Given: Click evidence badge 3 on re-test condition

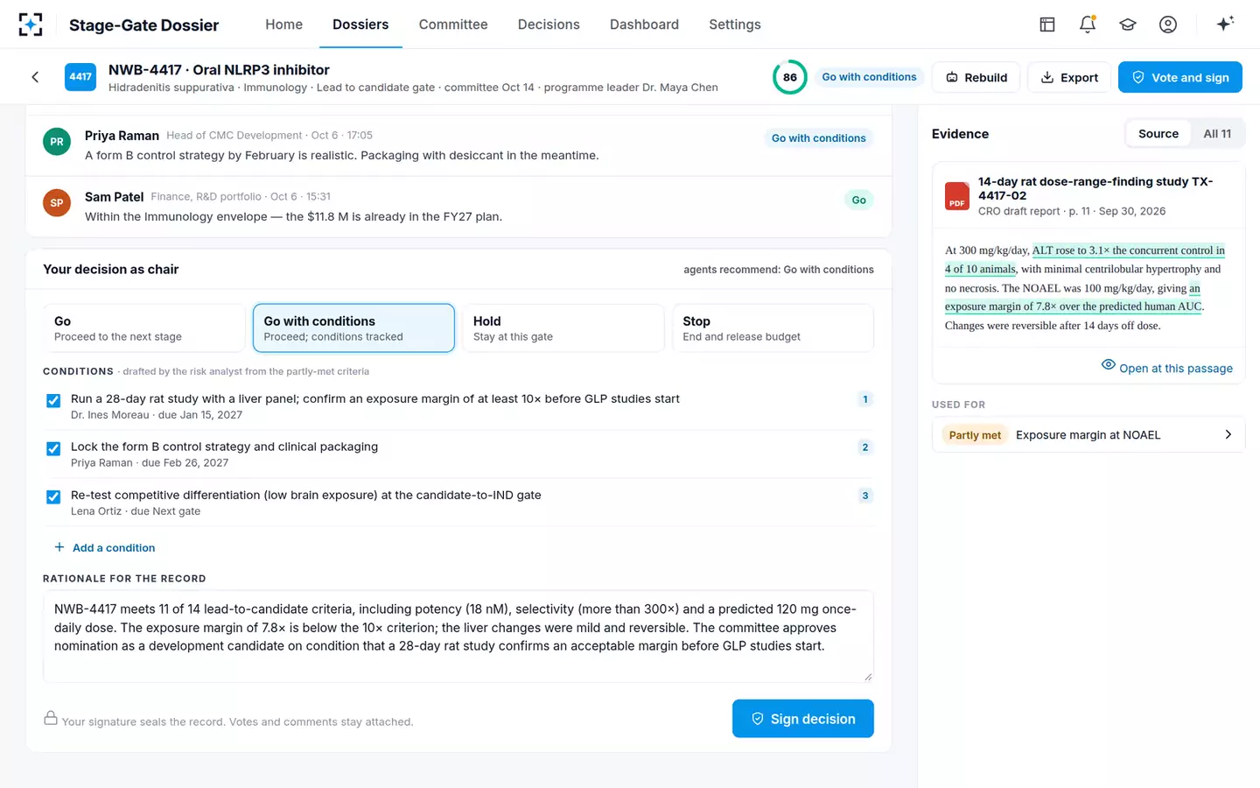Looking at the screenshot, I should point(865,496).
